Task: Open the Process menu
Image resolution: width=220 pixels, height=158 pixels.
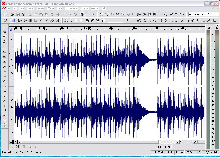Action: tap(40, 8)
